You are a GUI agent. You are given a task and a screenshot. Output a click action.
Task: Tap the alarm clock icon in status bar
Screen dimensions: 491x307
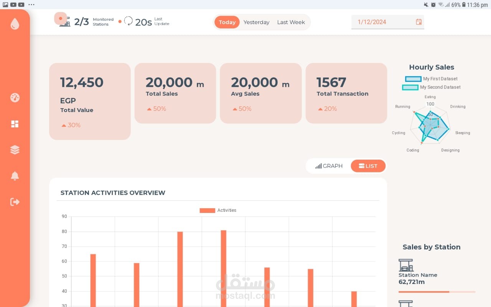click(433, 5)
